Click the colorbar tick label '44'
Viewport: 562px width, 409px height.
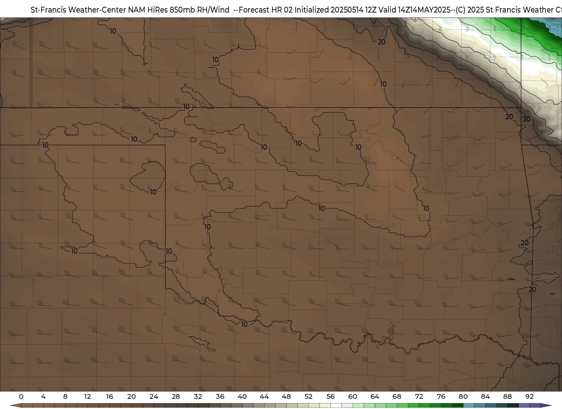coord(264,396)
